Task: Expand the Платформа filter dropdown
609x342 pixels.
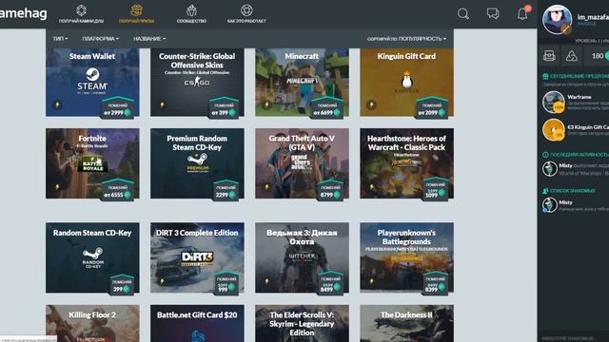Action: [100, 39]
